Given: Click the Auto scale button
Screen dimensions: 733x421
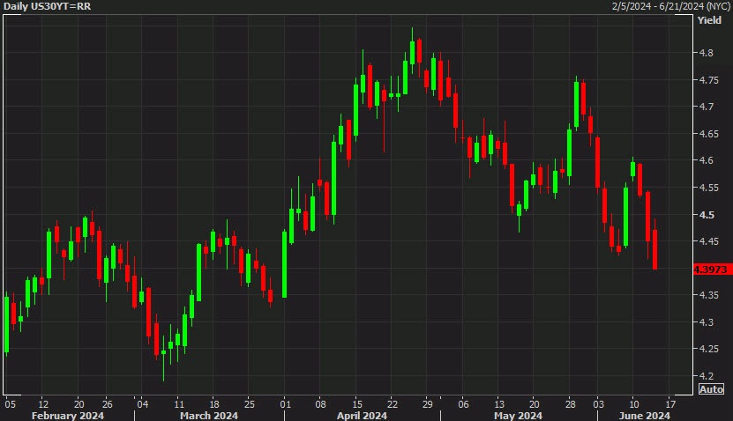Looking at the screenshot, I should (x=712, y=388).
